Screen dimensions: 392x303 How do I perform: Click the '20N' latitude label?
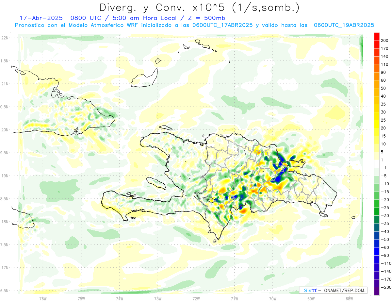click(5, 130)
